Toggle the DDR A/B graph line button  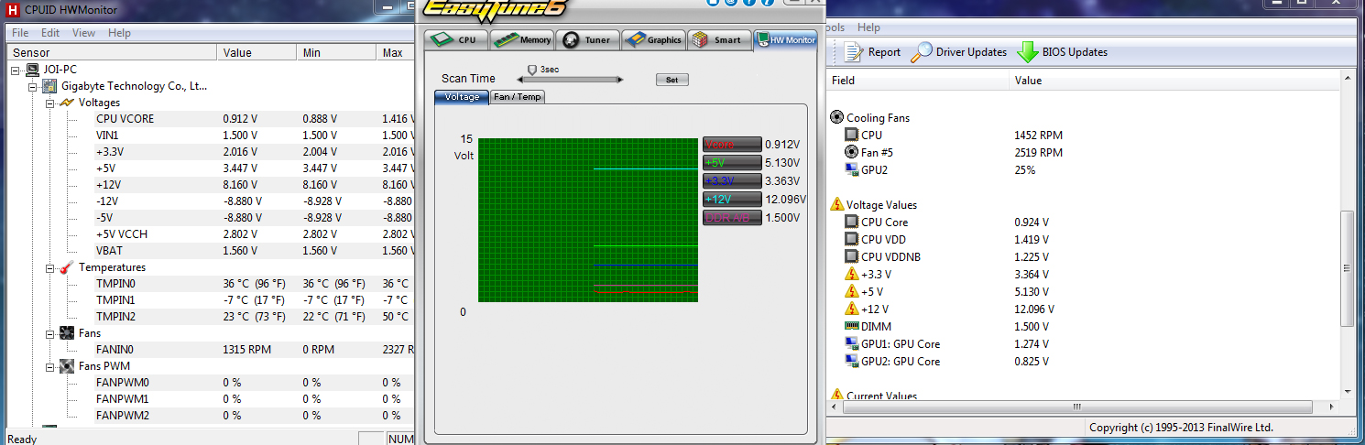[732, 217]
